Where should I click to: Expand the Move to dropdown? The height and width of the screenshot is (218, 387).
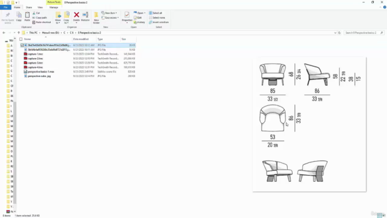[58, 18]
